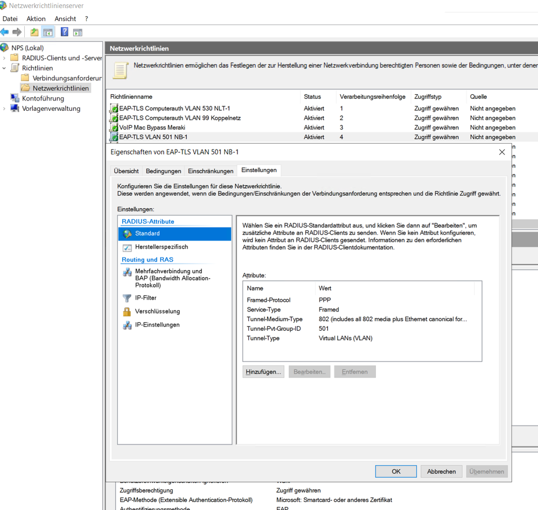Click the up-one-level folder toolbar icon

[34, 32]
